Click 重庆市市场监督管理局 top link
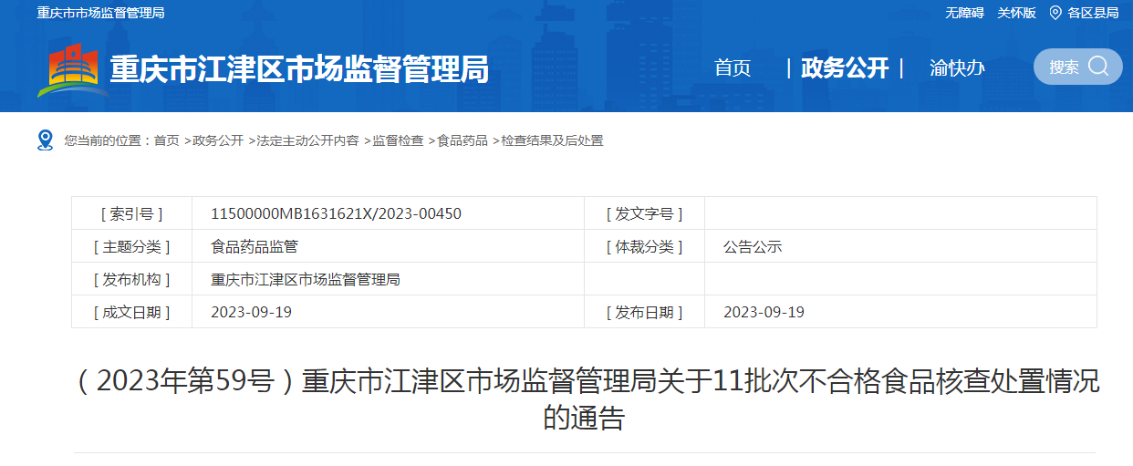 100,13
